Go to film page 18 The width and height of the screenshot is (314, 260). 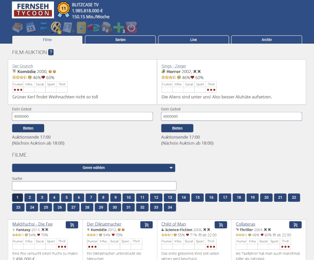239,197
